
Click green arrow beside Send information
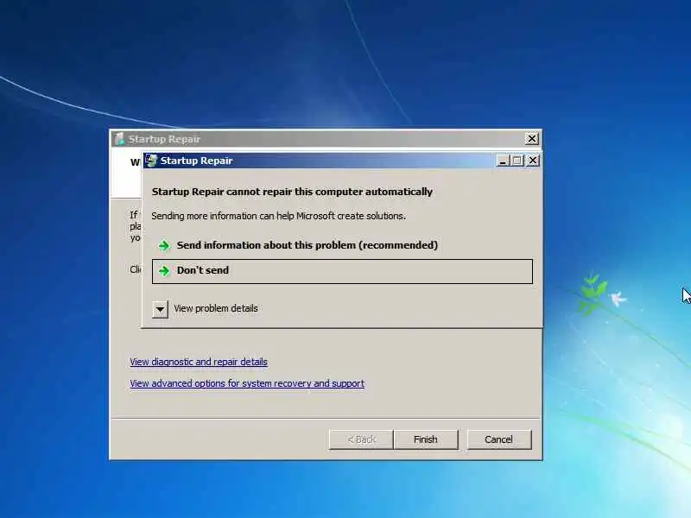pos(164,245)
